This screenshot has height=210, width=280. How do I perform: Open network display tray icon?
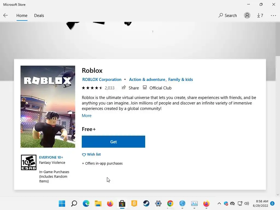[240, 203]
